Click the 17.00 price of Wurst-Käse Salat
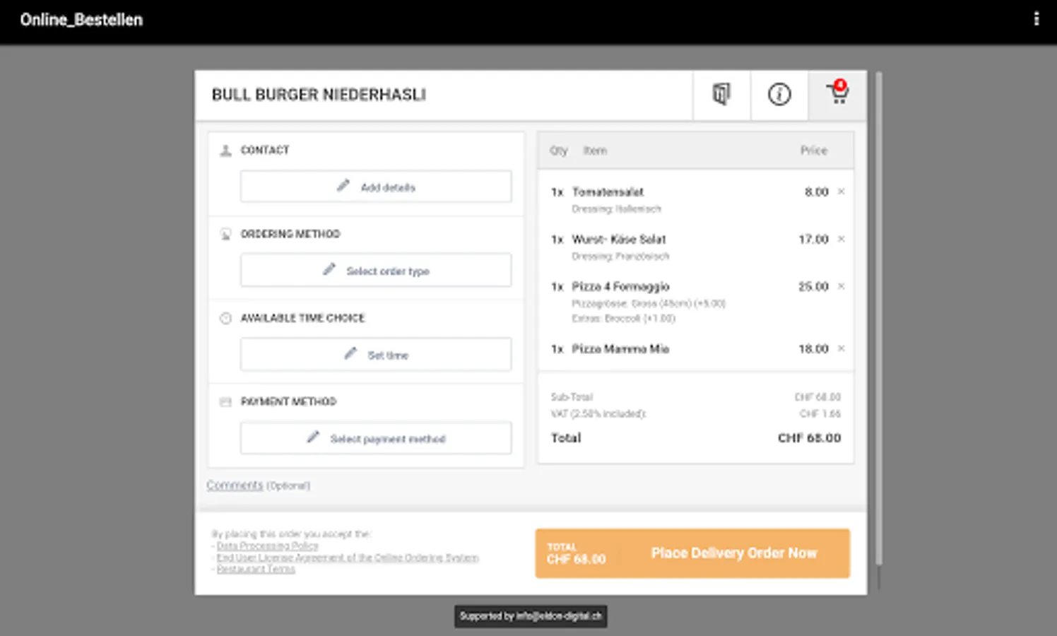Image resolution: width=1057 pixels, height=636 pixels. pyautogui.click(x=813, y=239)
